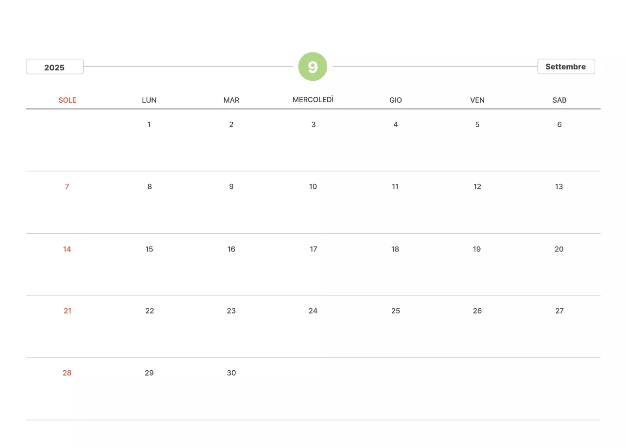Select date 30 under MAR
This screenshot has height=448, width=626.
pos(231,373)
